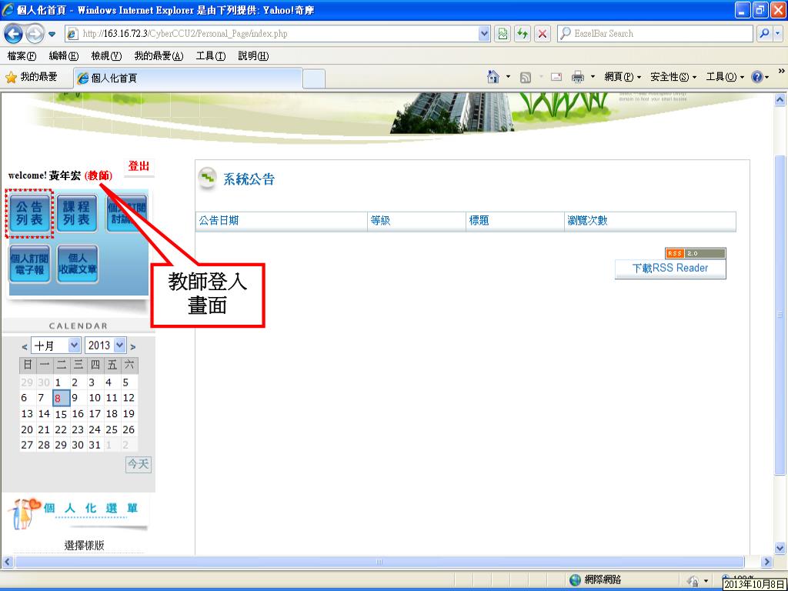788x591 pixels.
Task: Open the 工具(O) command bar menu
Action: [725, 77]
